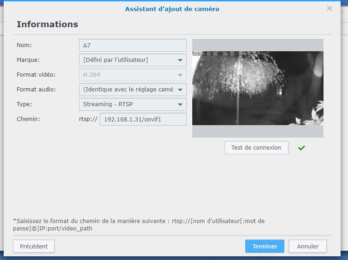Open the Format audio dropdown
348x260 pixels.
[180, 90]
